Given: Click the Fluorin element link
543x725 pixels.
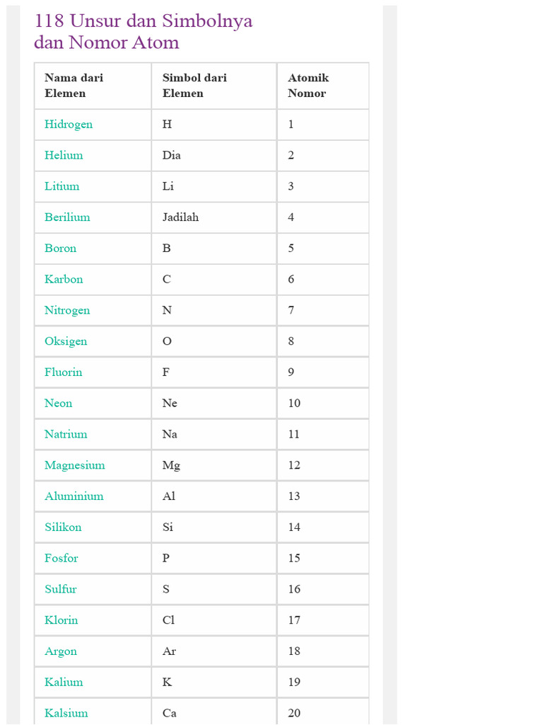Looking at the screenshot, I should point(63,372).
